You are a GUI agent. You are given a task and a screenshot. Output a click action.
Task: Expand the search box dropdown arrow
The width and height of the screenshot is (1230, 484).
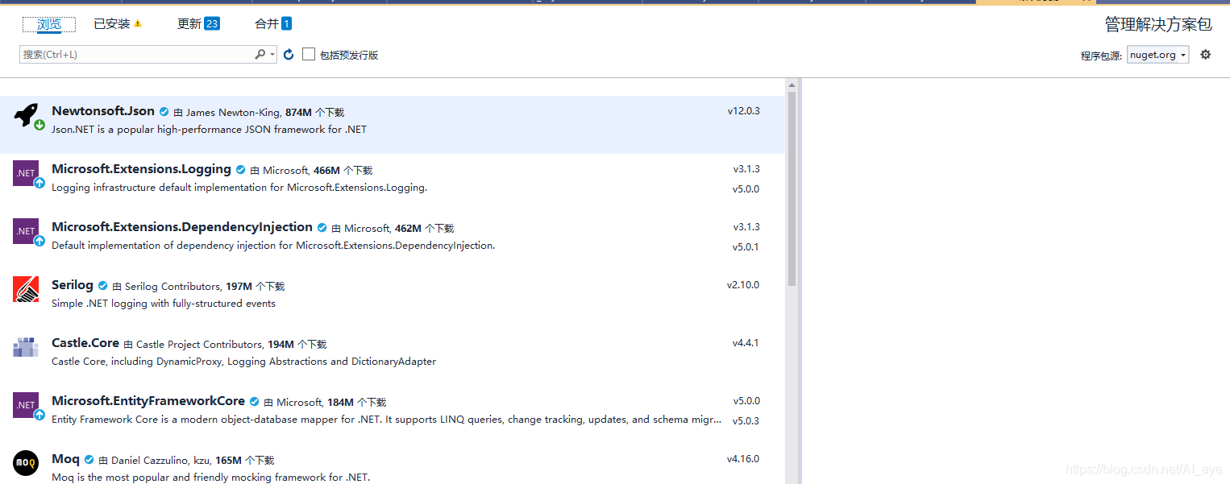[272, 55]
